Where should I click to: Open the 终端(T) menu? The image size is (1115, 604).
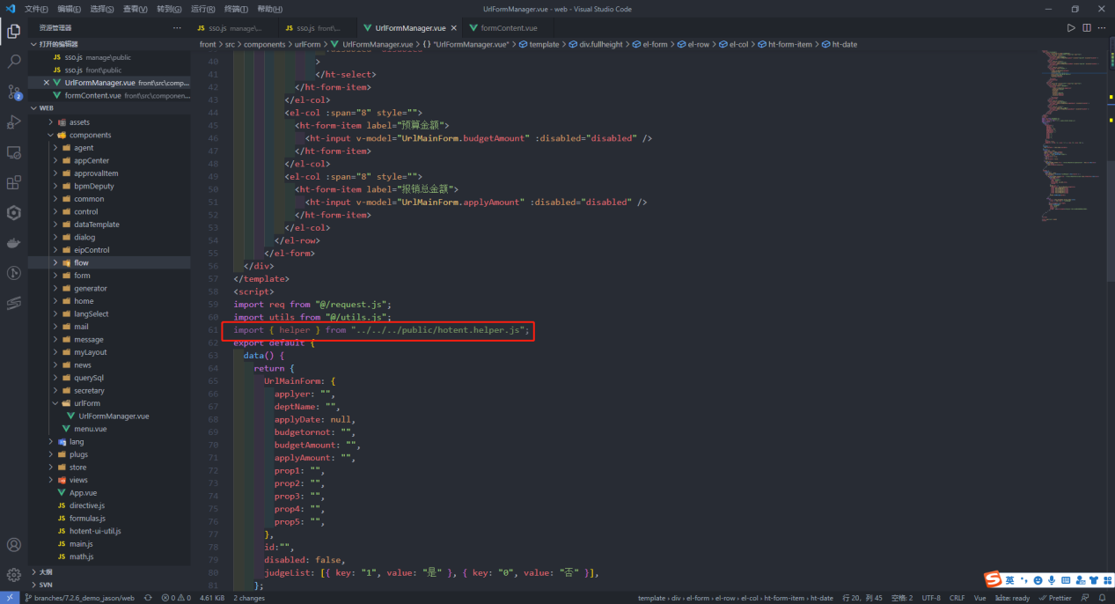coord(236,9)
